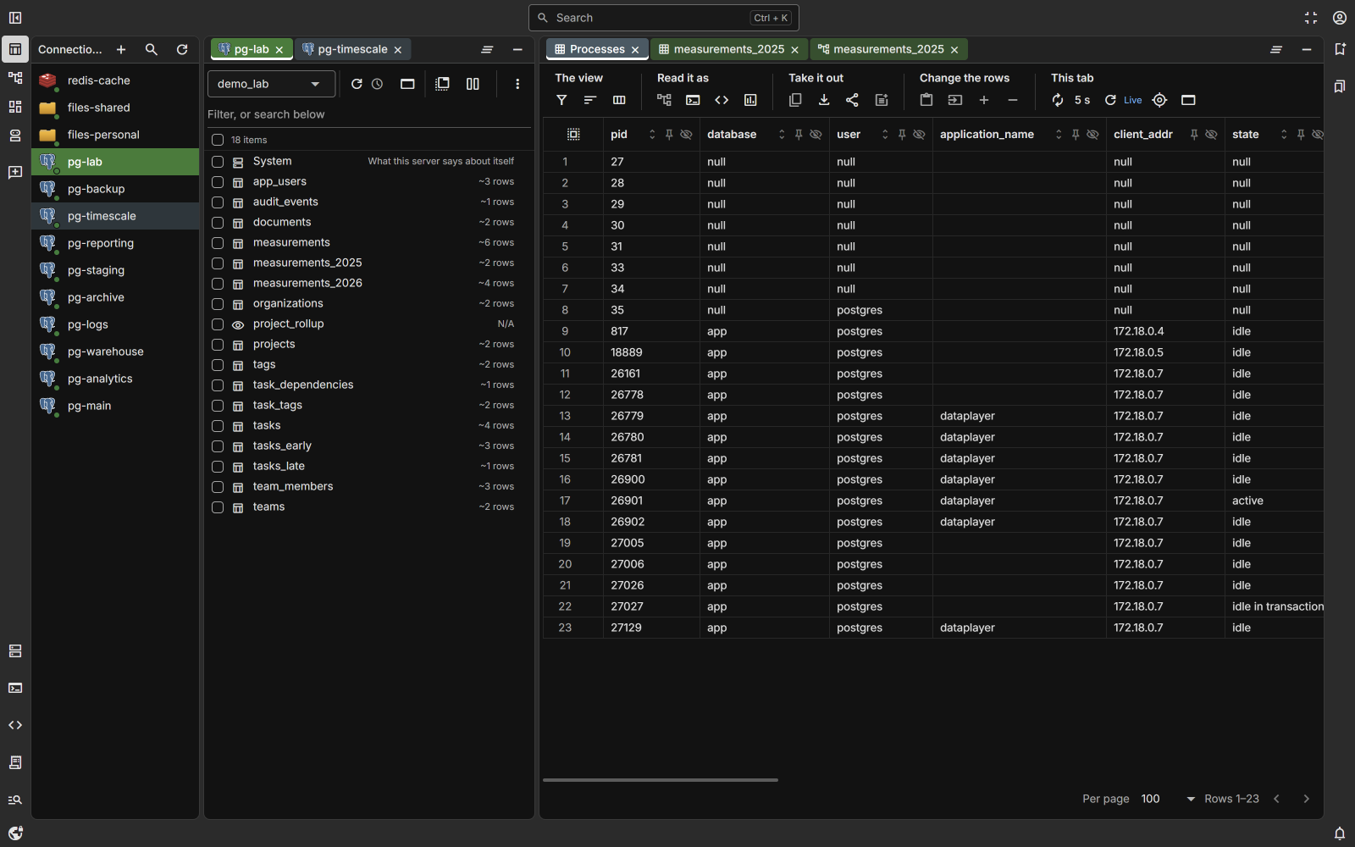Open the three-dot more options menu
The height and width of the screenshot is (847, 1355).
pos(517,84)
